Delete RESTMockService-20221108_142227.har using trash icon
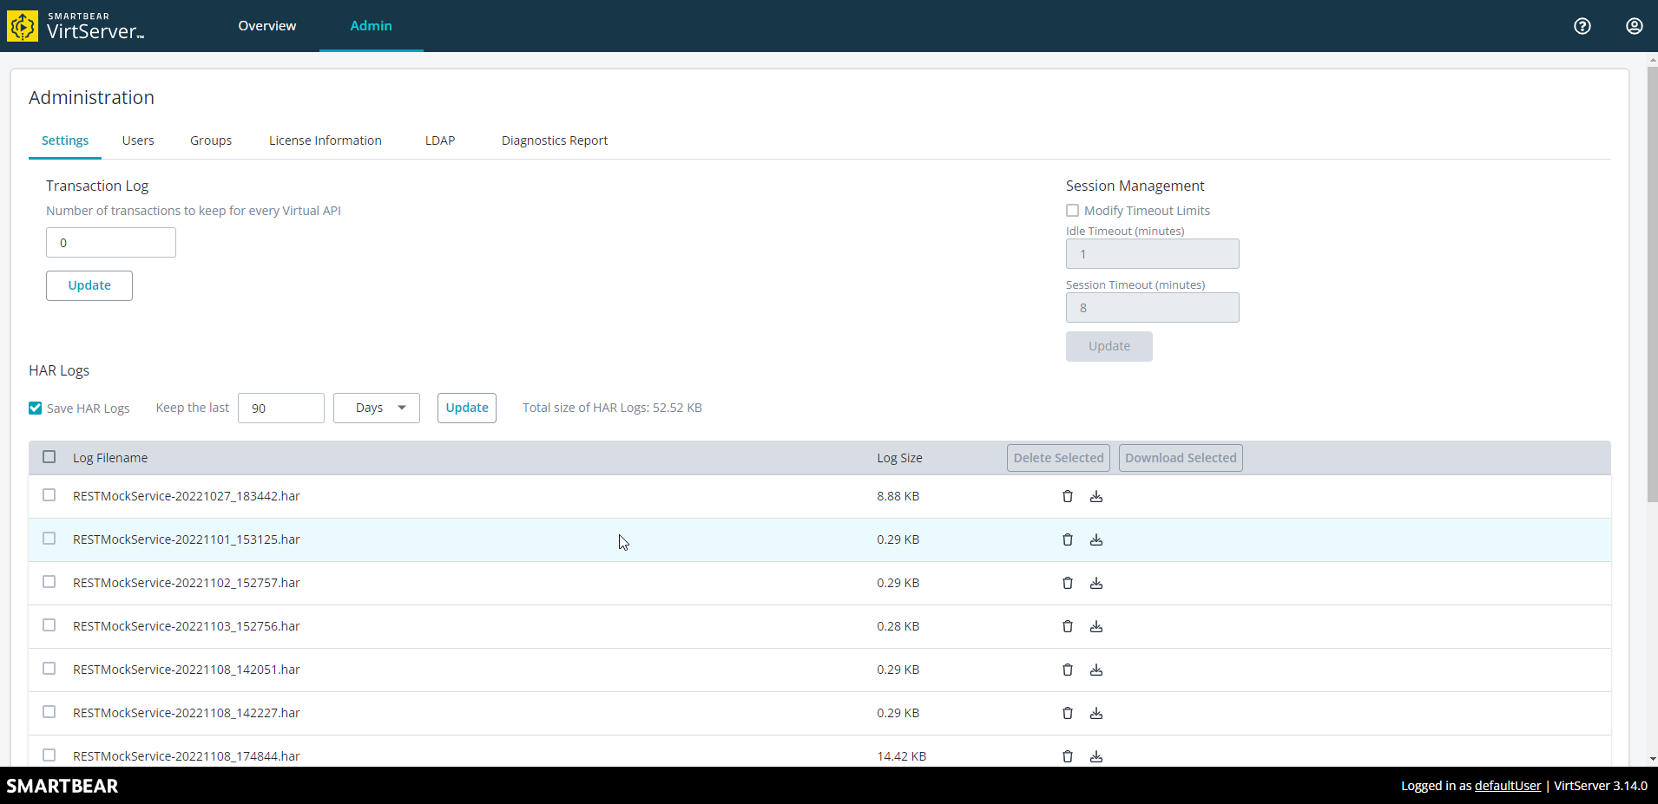This screenshot has width=1658, height=804. pyautogui.click(x=1067, y=712)
